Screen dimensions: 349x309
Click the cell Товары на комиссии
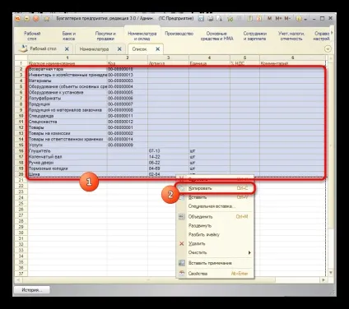tap(67, 133)
